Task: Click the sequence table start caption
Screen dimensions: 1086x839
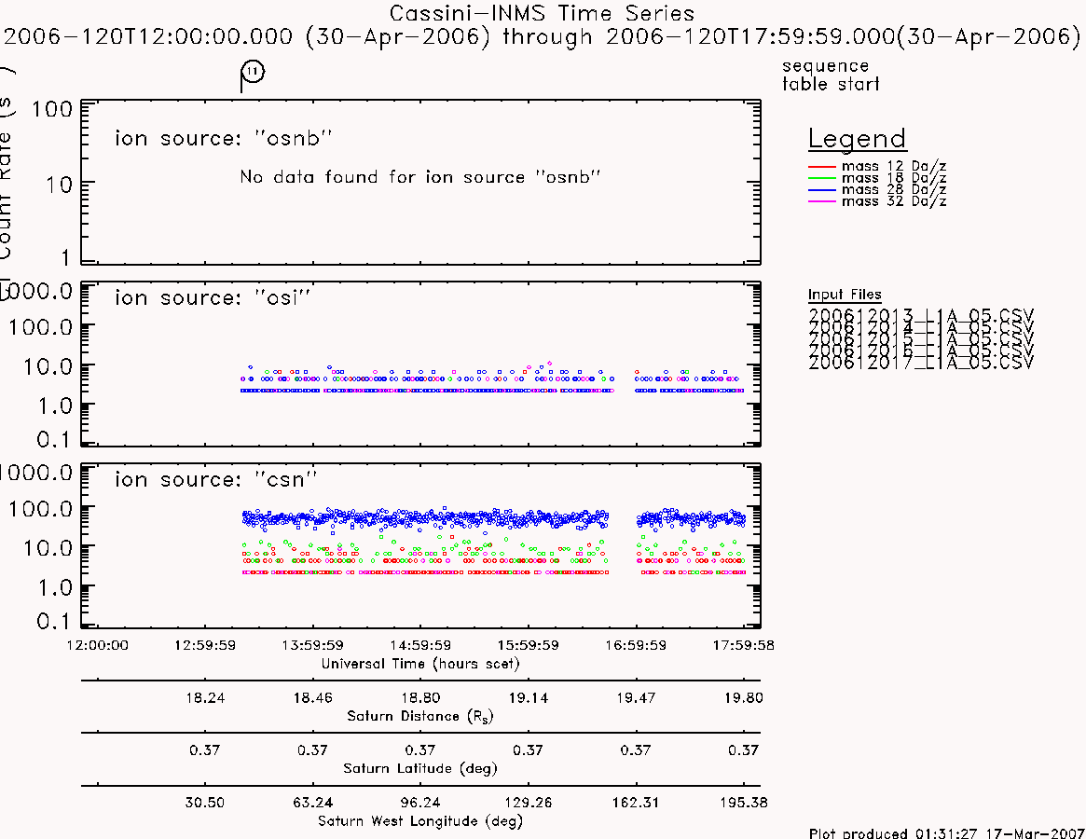Action: click(x=831, y=75)
